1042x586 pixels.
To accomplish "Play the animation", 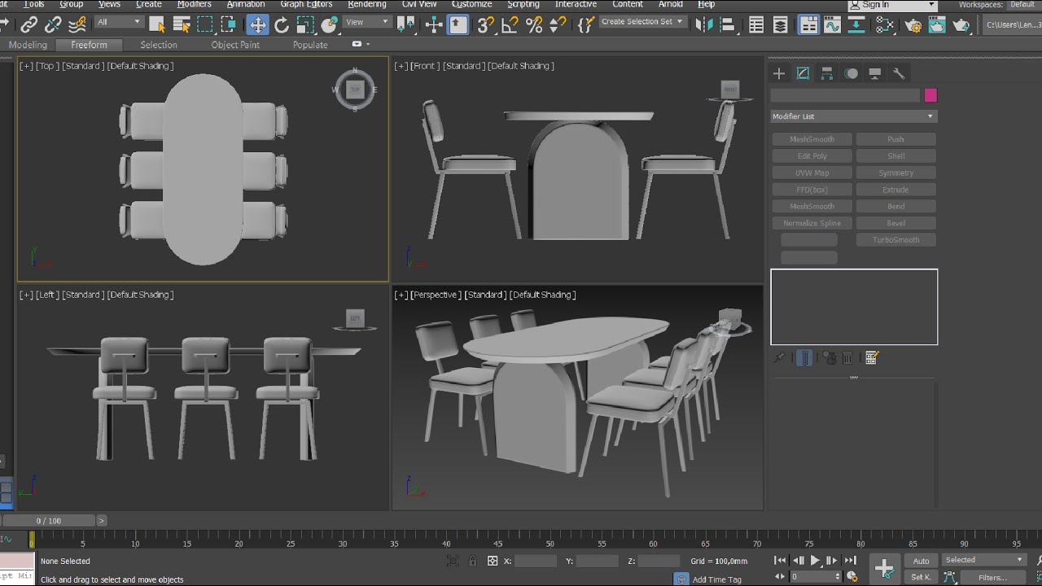I will coord(815,561).
